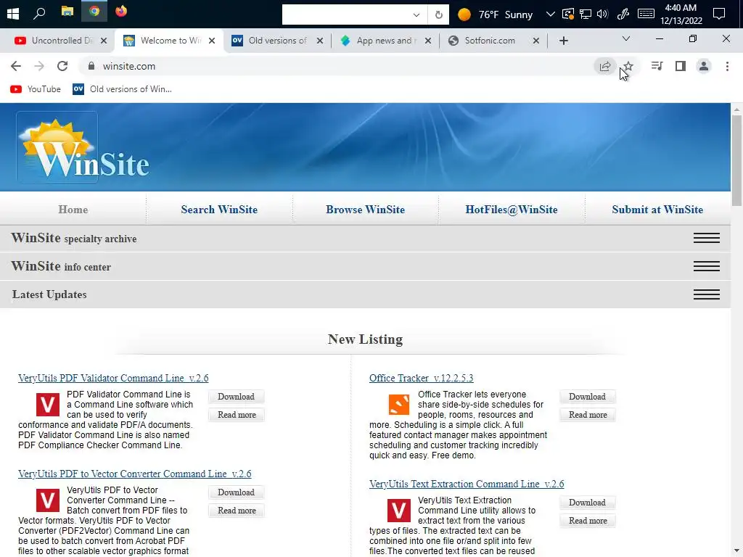View site info padlock icon
The image size is (743, 557).
pyautogui.click(x=91, y=66)
